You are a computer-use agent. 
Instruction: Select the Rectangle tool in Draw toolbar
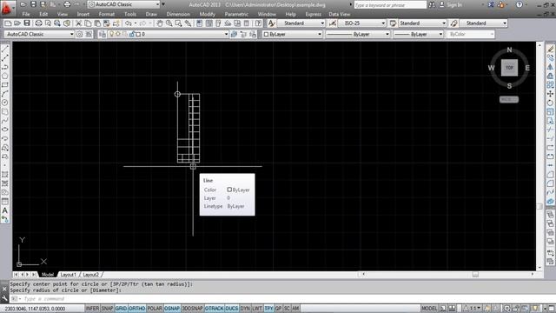coord(5,85)
